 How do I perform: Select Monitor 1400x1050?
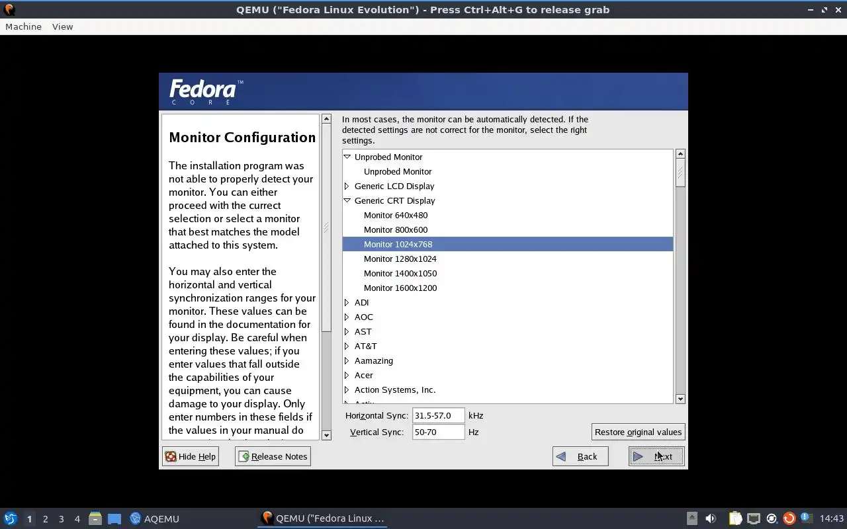(400, 273)
